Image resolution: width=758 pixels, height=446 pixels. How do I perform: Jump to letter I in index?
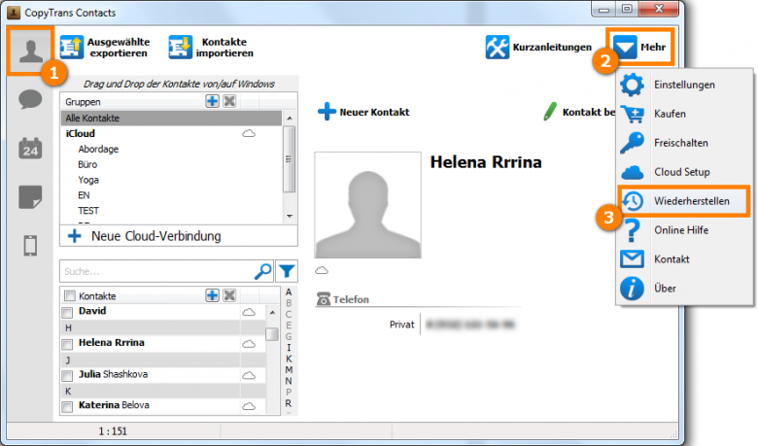pyautogui.click(x=289, y=348)
